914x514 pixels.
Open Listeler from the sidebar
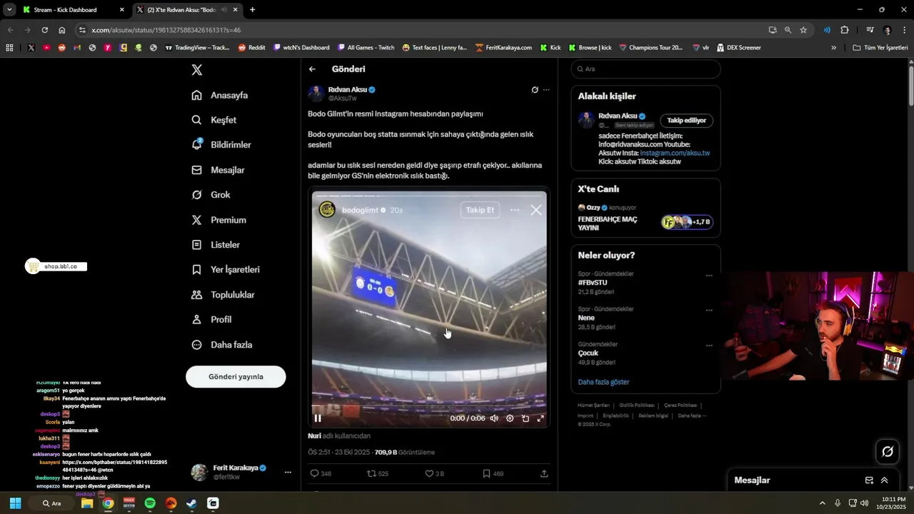point(216,245)
